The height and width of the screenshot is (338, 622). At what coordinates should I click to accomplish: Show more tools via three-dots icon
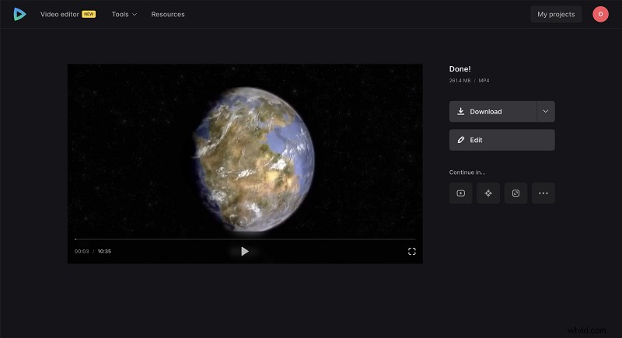coord(543,193)
